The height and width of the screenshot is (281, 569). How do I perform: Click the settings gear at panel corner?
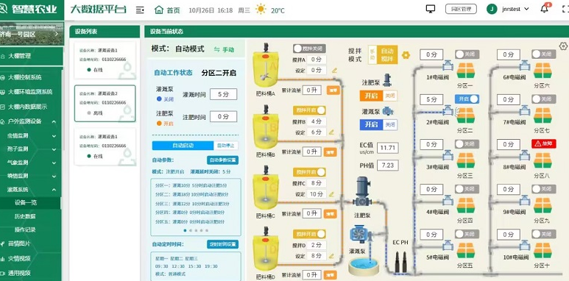(x=563, y=46)
